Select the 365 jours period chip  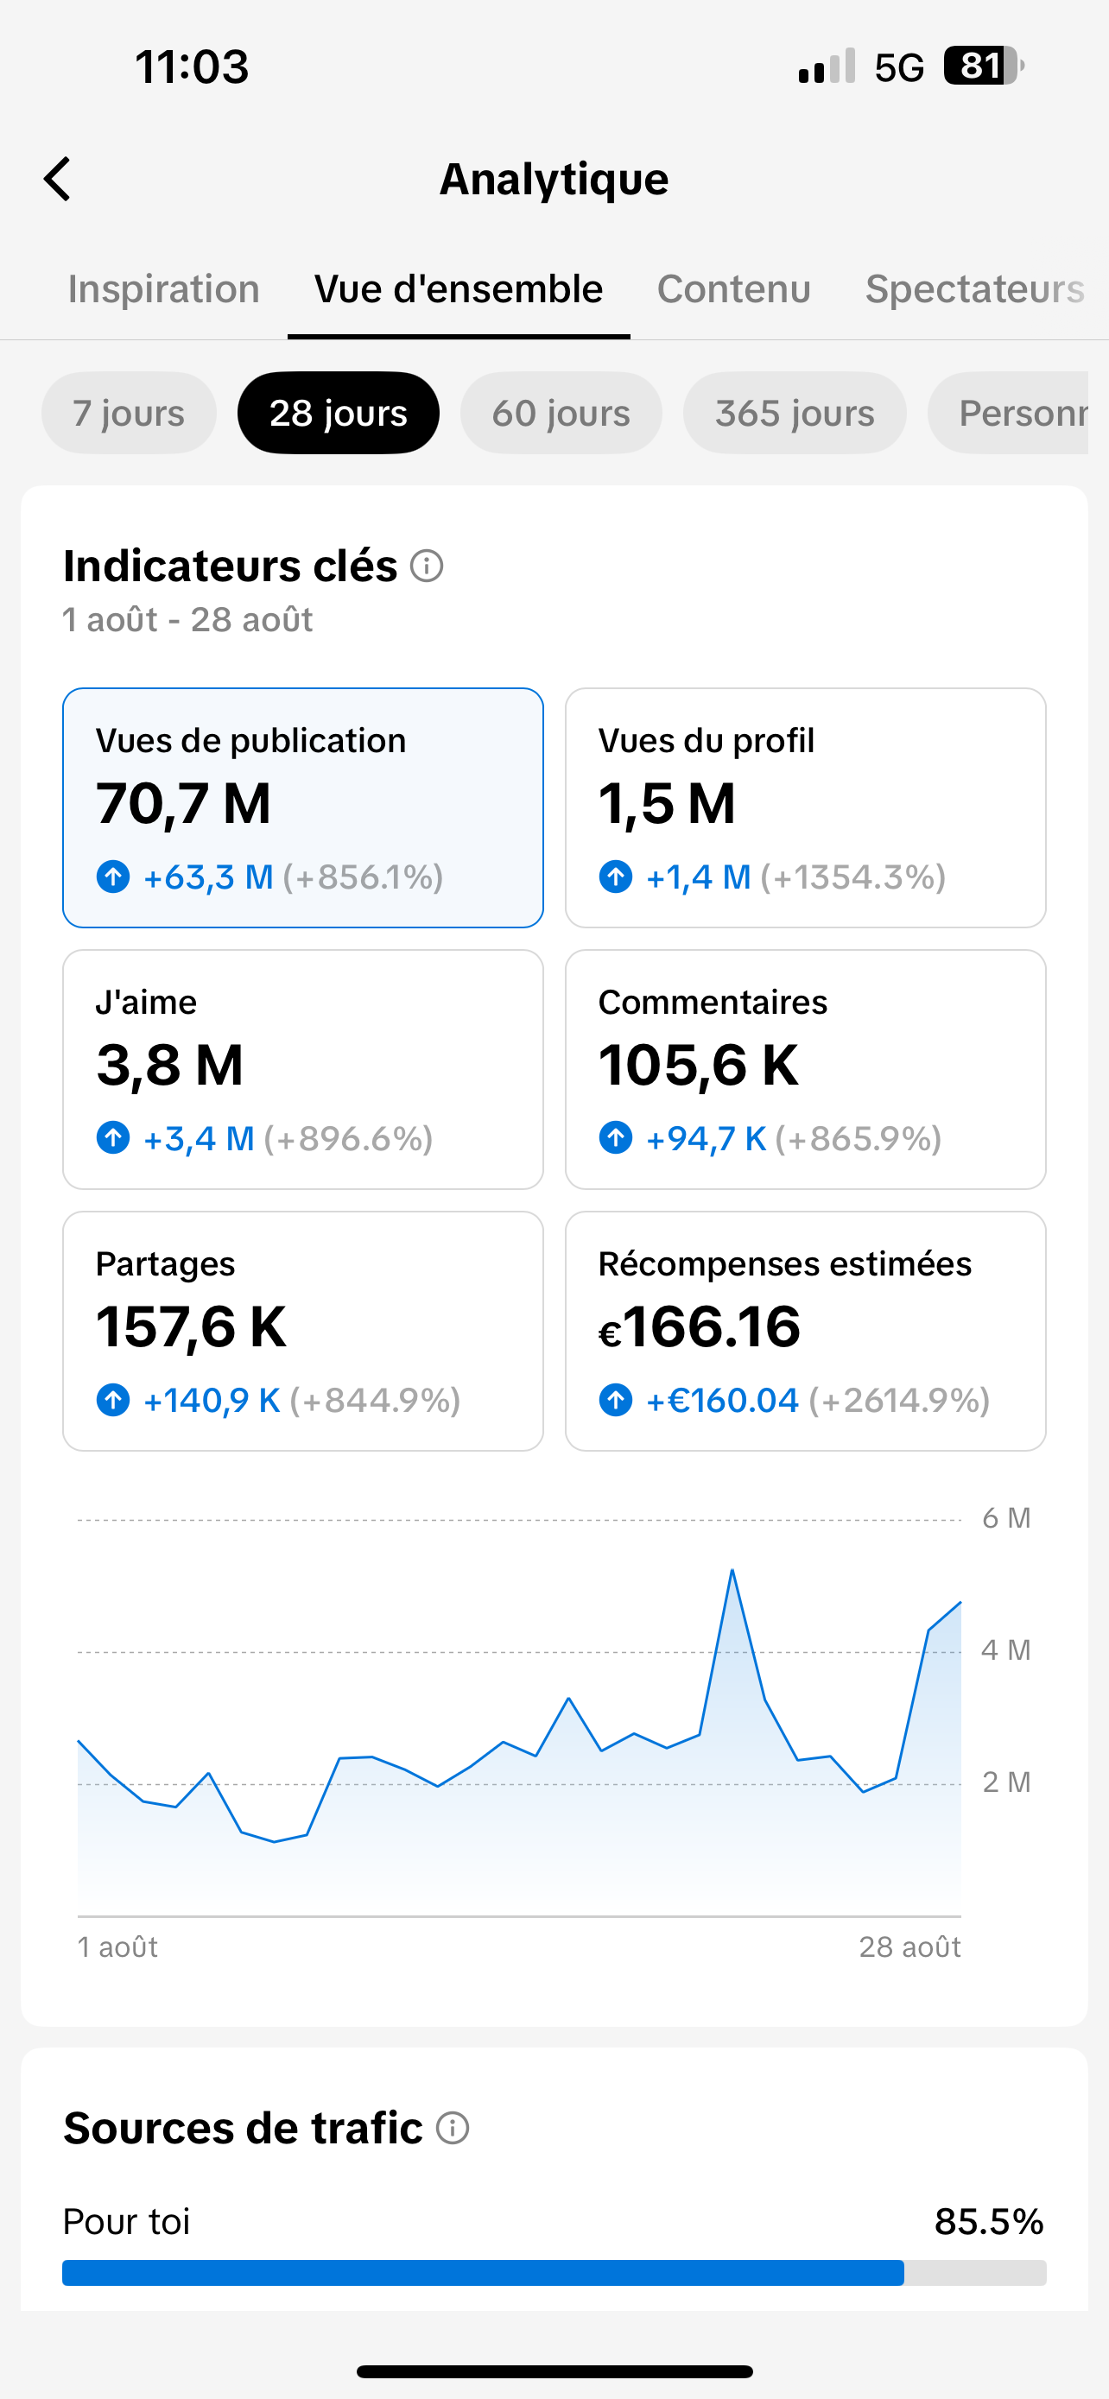pyautogui.click(x=795, y=413)
